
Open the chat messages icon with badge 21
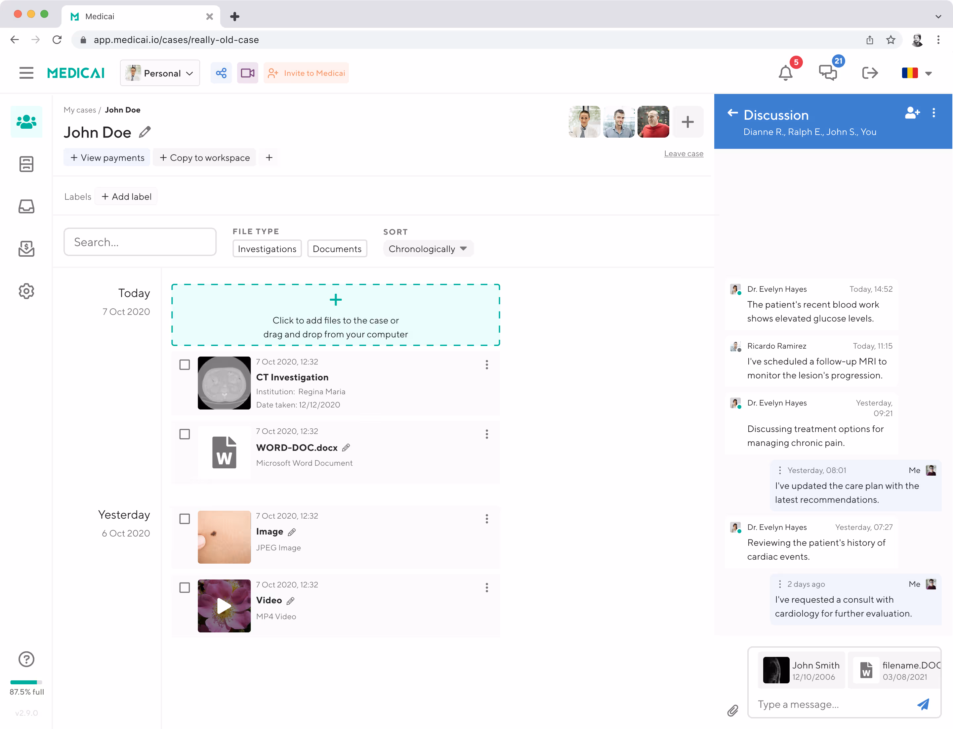(x=828, y=73)
